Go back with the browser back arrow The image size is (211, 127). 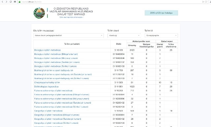pos(2,2)
